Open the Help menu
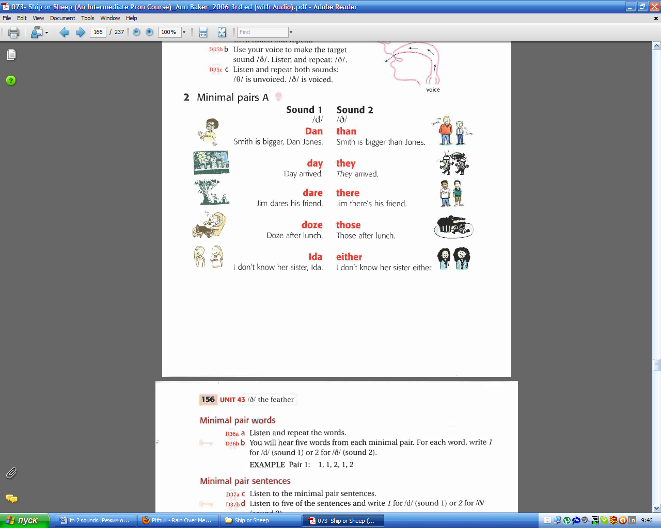This screenshot has width=661, height=528. 132,18
